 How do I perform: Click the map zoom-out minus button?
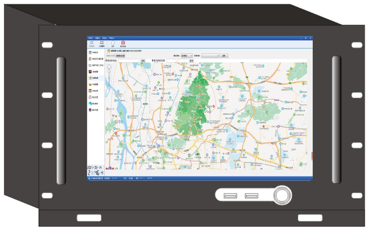click(109, 88)
